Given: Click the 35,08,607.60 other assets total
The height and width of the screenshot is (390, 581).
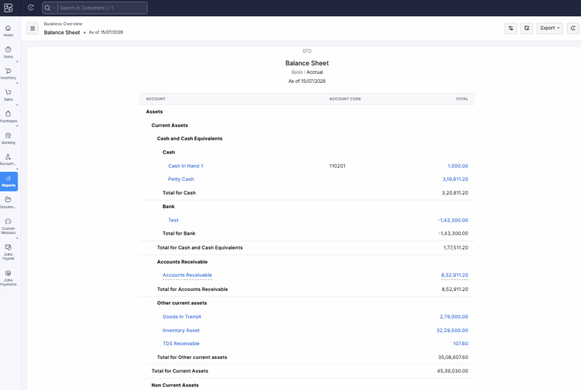Looking at the screenshot, I should point(453,358).
